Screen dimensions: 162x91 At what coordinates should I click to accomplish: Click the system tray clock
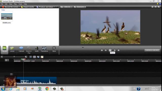click(155, 89)
